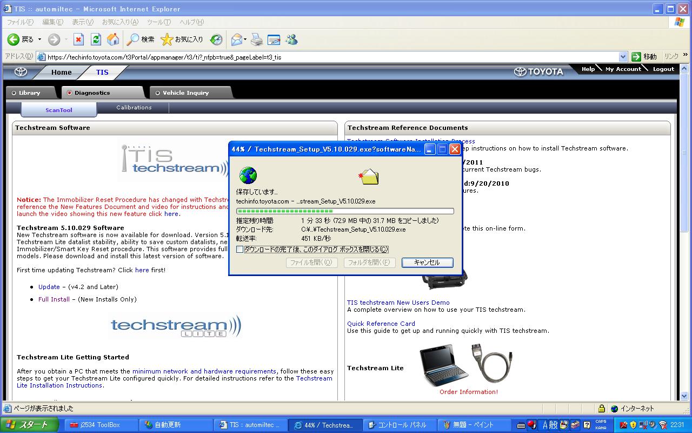Viewport: 692px width, 433px height.
Task: Print the page with the printer icon
Action: tap(257, 40)
